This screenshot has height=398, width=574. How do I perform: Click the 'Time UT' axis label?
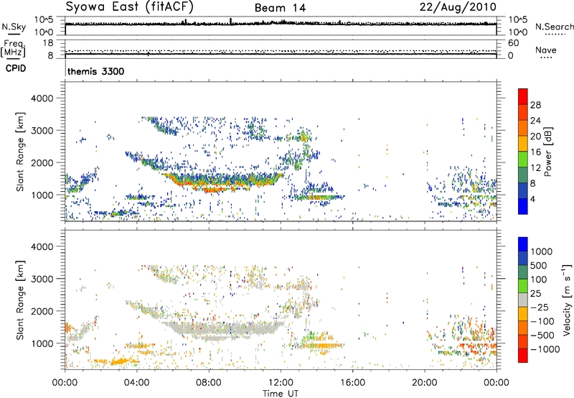point(281,394)
